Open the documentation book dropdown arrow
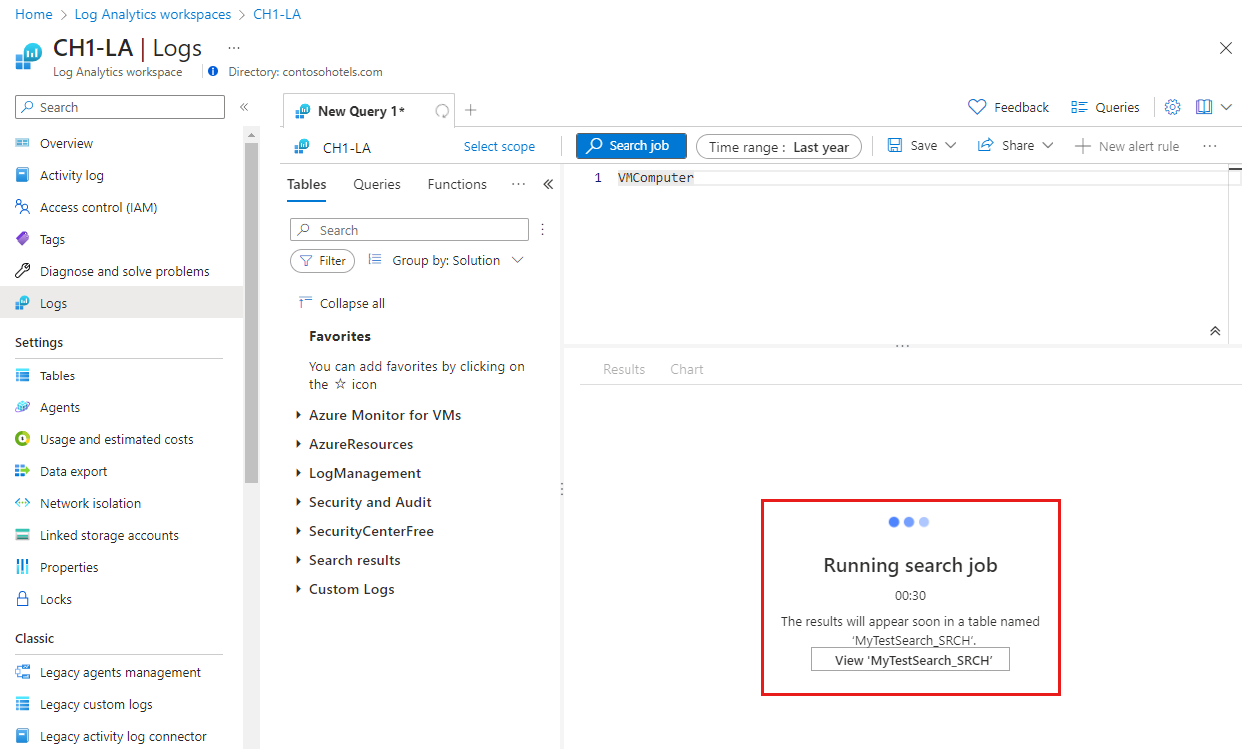Screen dimensions: 1258x749 1227,107
